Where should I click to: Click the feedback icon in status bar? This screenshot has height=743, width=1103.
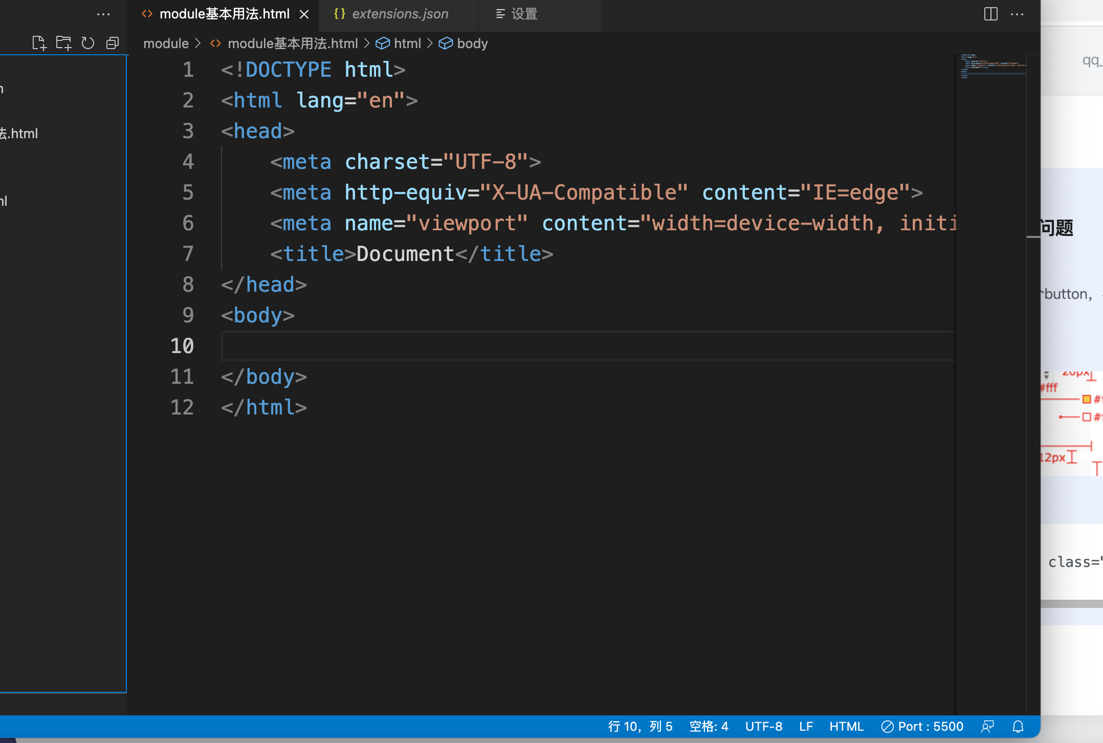pos(987,727)
